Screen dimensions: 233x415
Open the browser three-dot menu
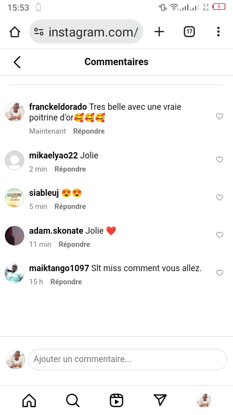click(218, 32)
